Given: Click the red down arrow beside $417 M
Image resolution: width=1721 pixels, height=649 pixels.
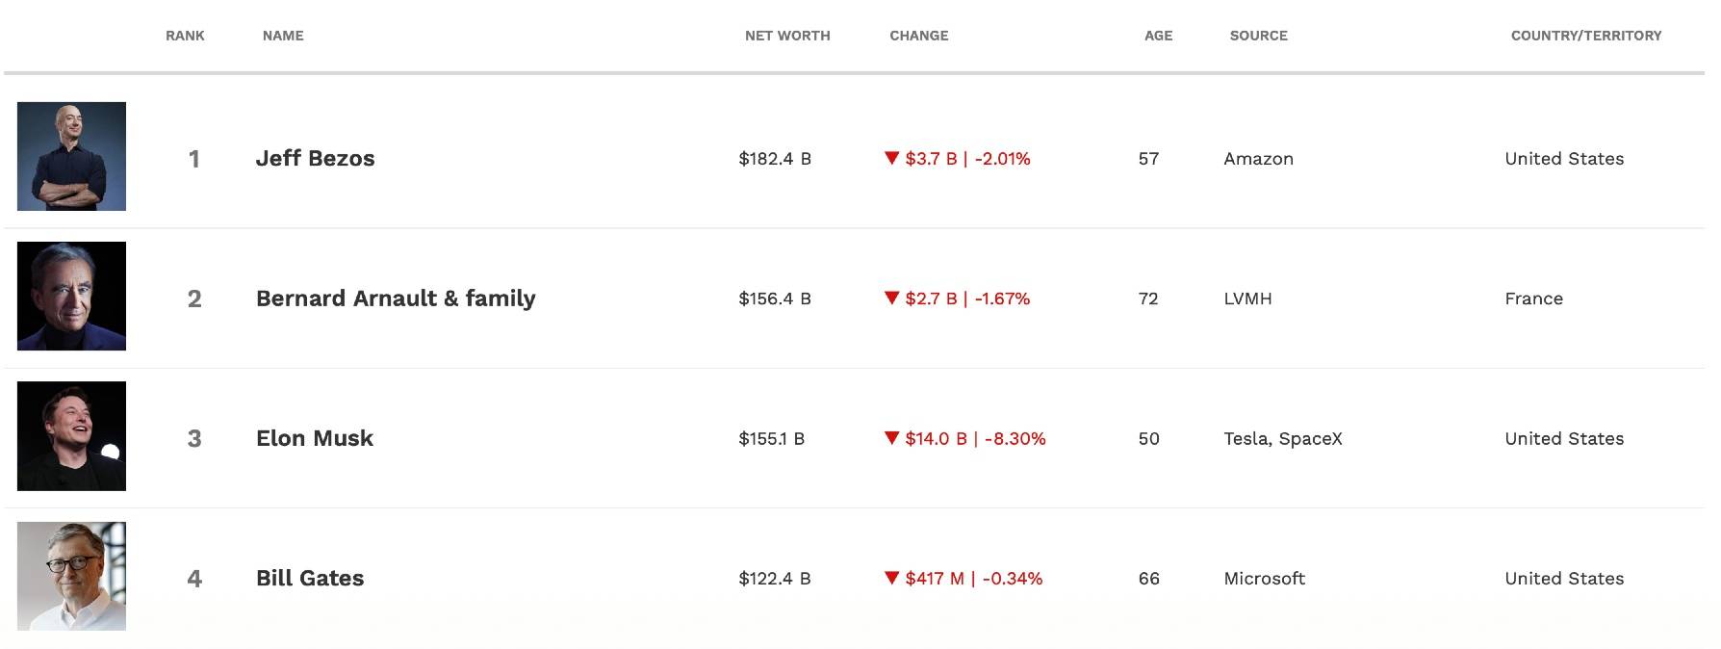Looking at the screenshot, I should (891, 578).
